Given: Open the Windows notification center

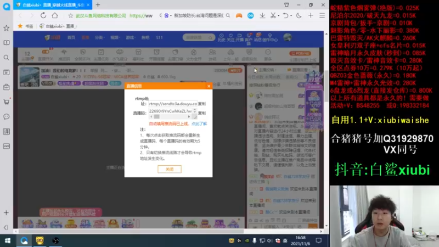Looking at the screenshot, I should tap(319, 240).
